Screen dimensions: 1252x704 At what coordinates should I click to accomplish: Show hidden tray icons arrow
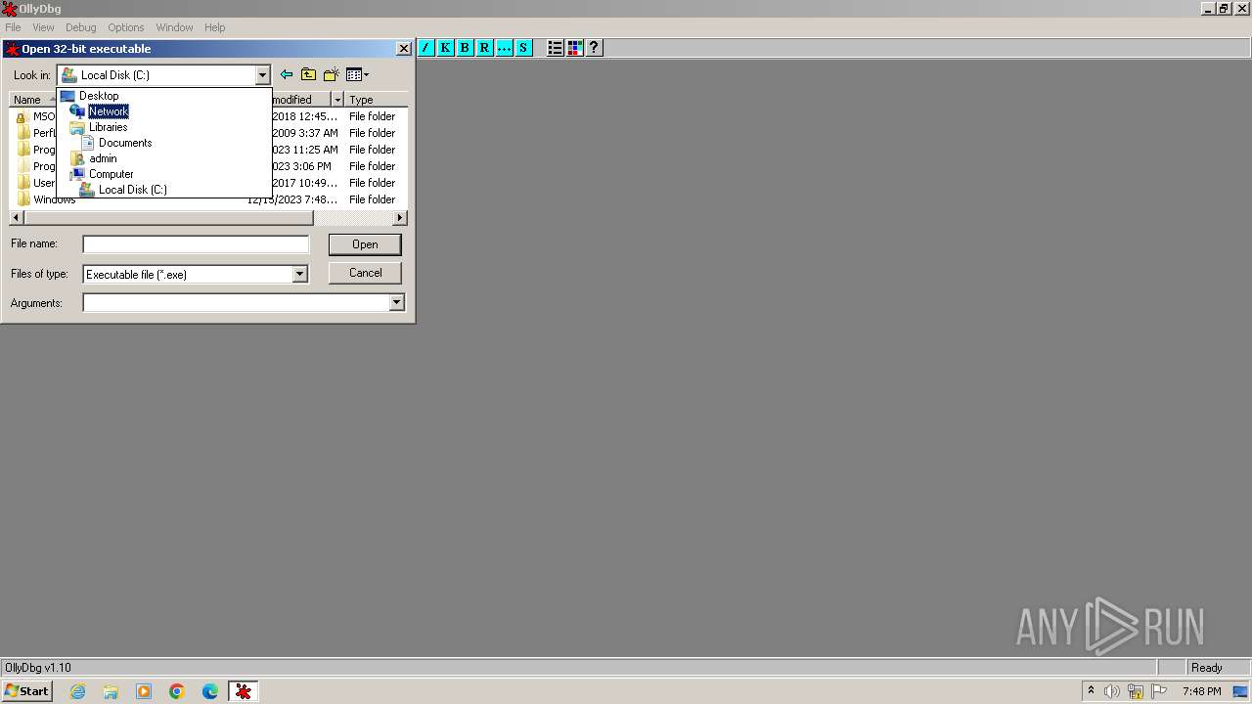[x=1091, y=691]
